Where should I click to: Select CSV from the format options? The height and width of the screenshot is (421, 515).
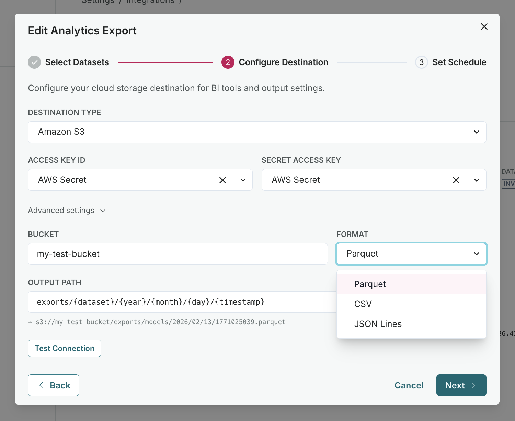(x=363, y=304)
